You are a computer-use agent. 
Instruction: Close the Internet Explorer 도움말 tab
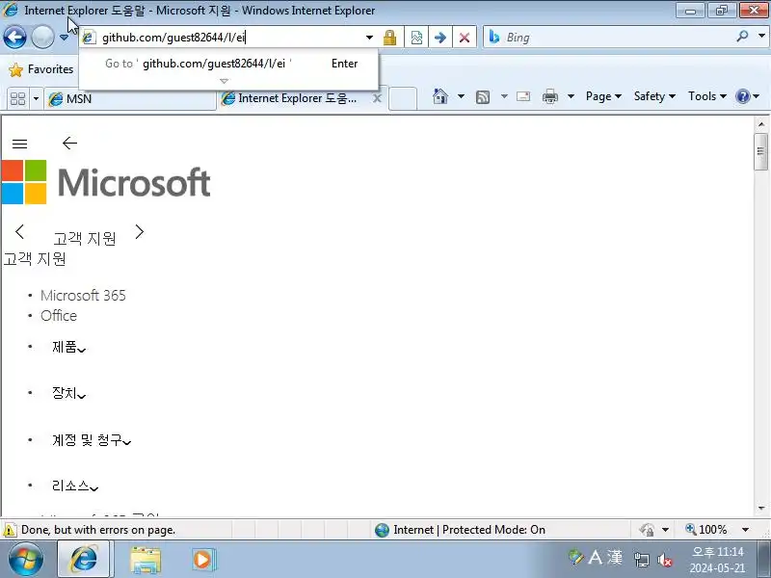[x=377, y=98]
